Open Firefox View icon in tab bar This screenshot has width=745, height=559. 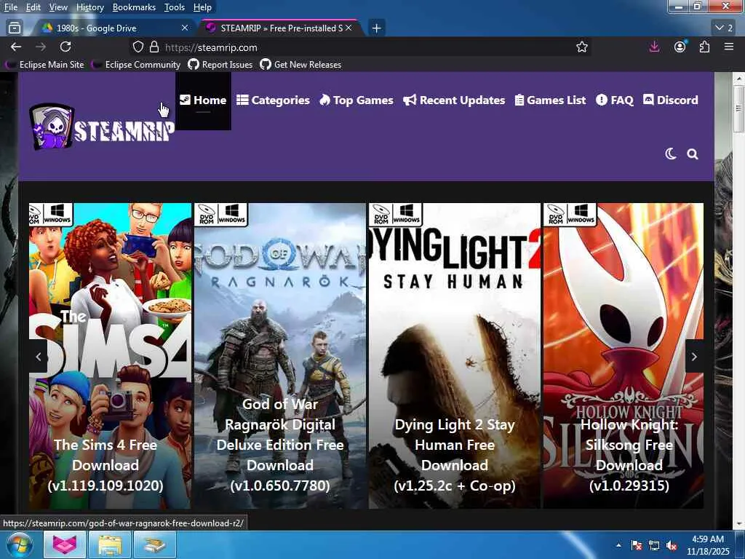[15, 28]
